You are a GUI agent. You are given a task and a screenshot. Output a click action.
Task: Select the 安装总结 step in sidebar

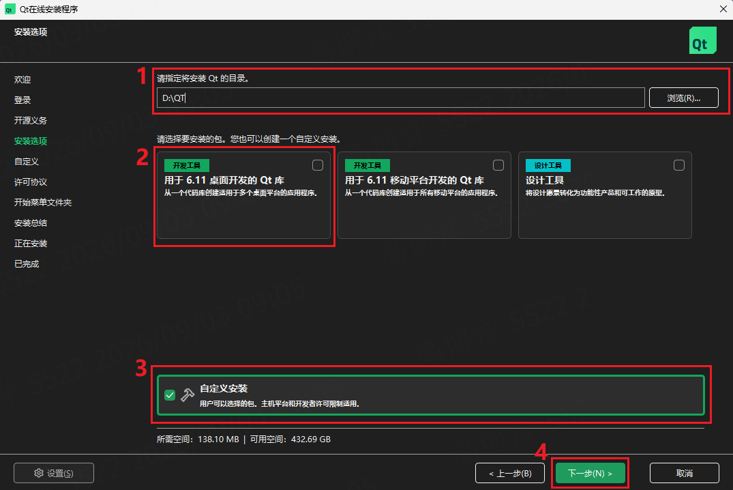[31, 222]
